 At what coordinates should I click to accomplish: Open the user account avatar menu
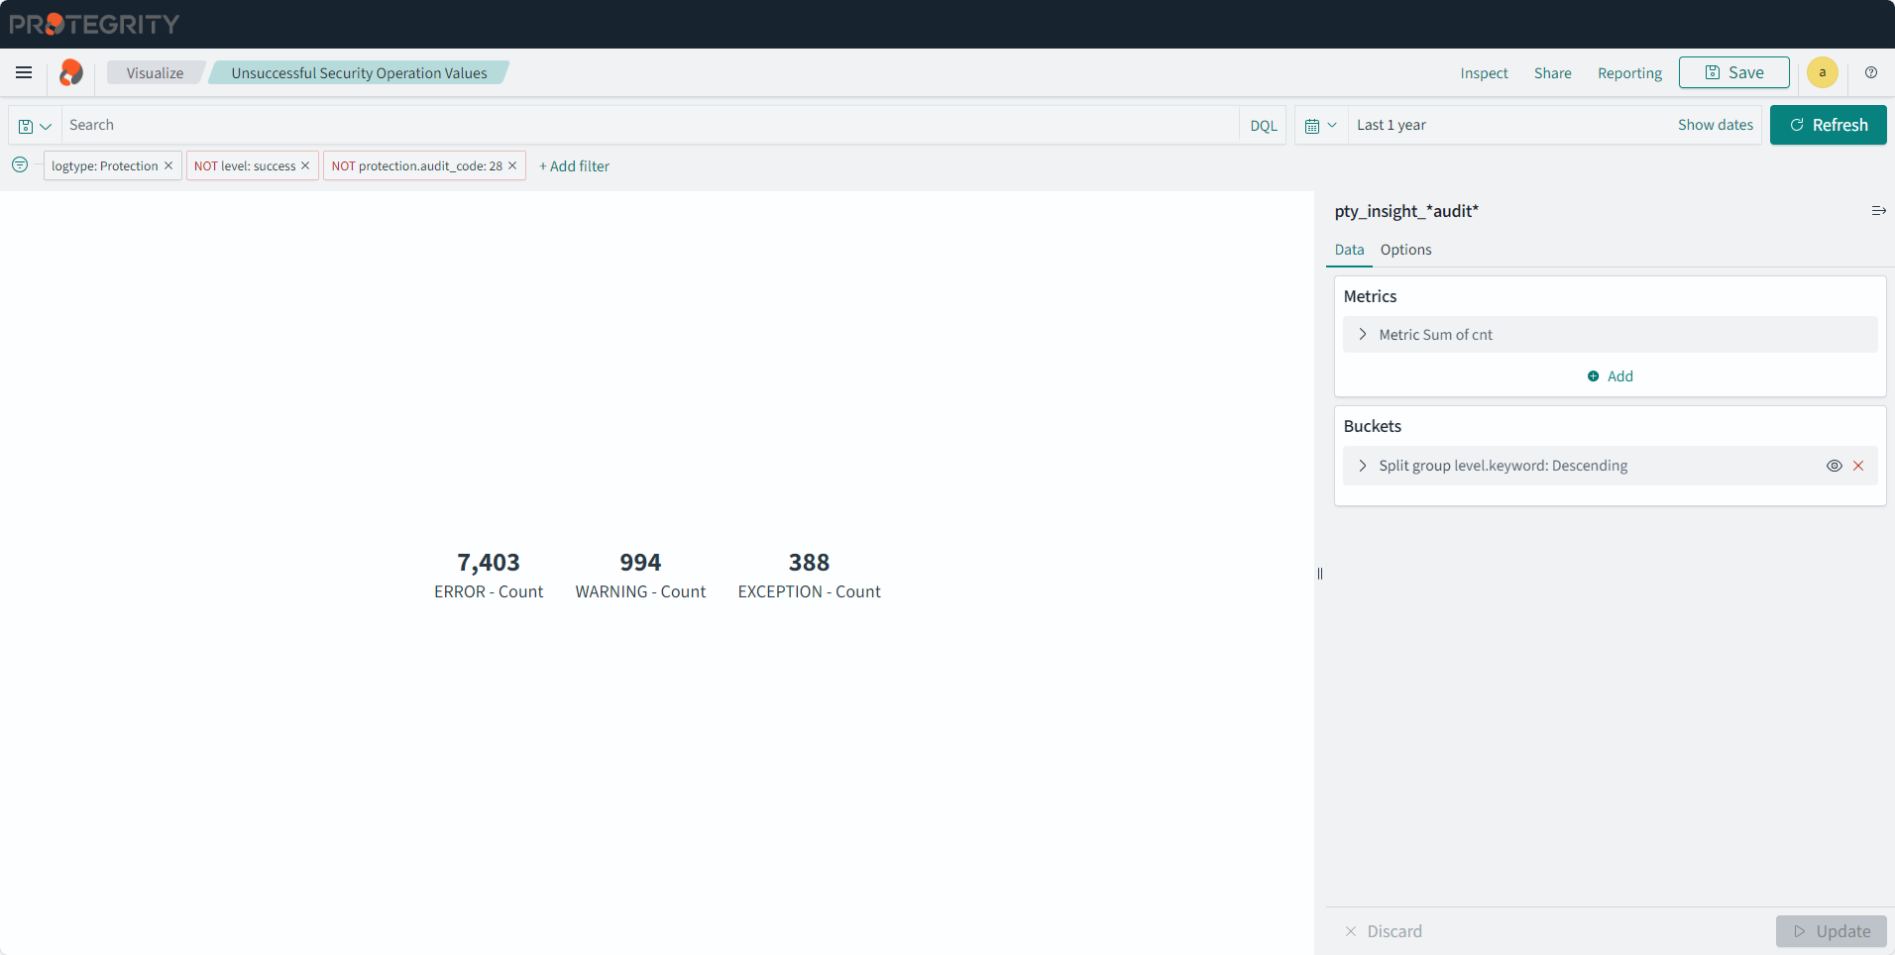coord(1822,72)
